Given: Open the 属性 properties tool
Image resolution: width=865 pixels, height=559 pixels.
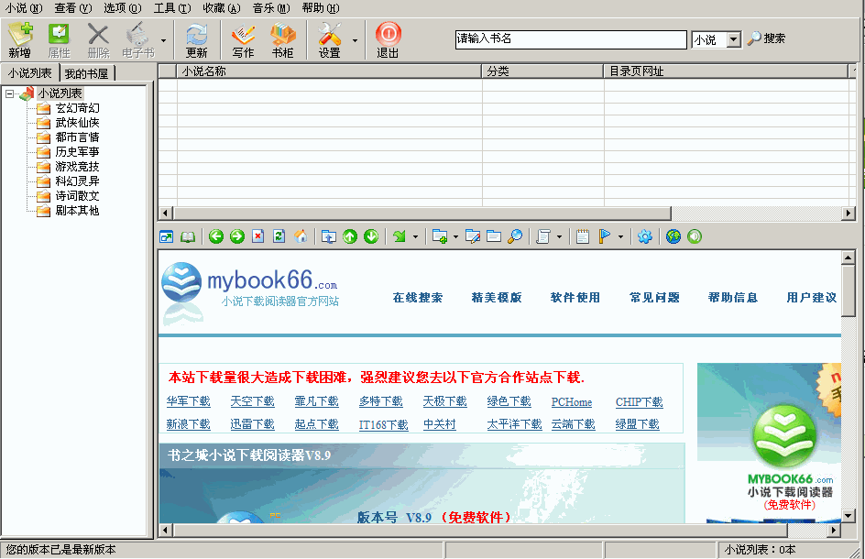Looking at the screenshot, I should coord(59,40).
